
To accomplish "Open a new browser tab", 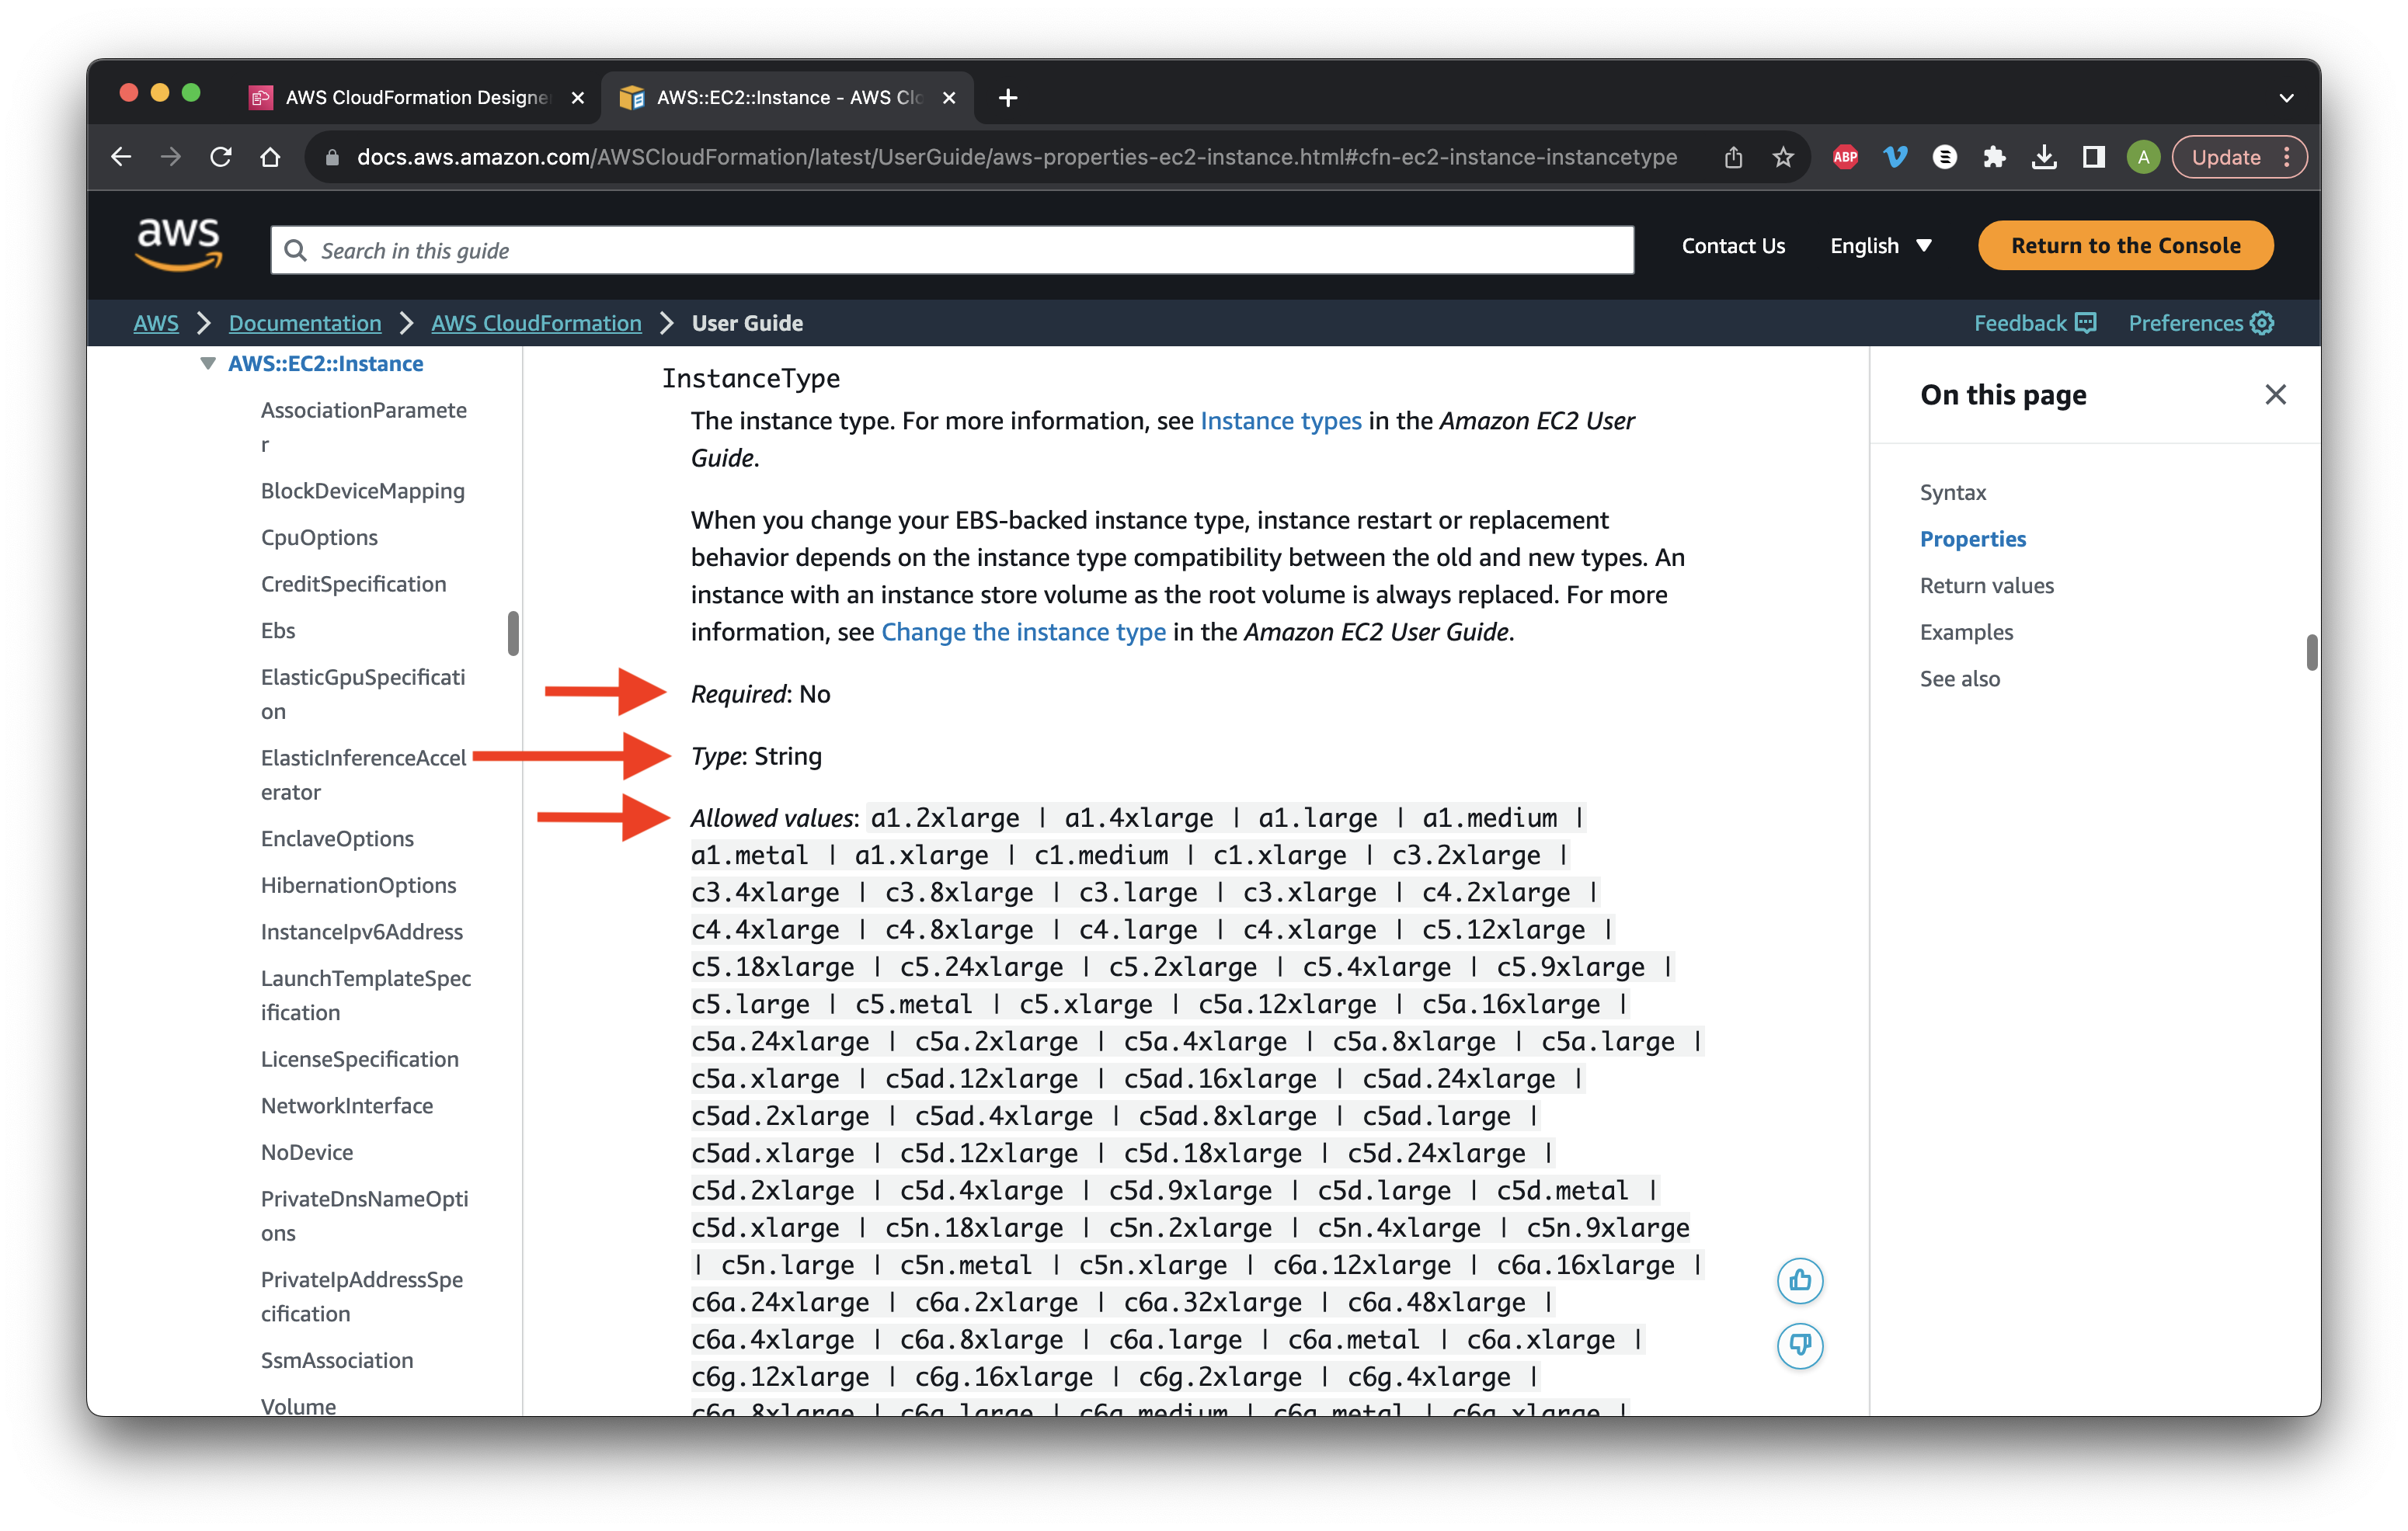I will pyautogui.click(x=1008, y=97).
